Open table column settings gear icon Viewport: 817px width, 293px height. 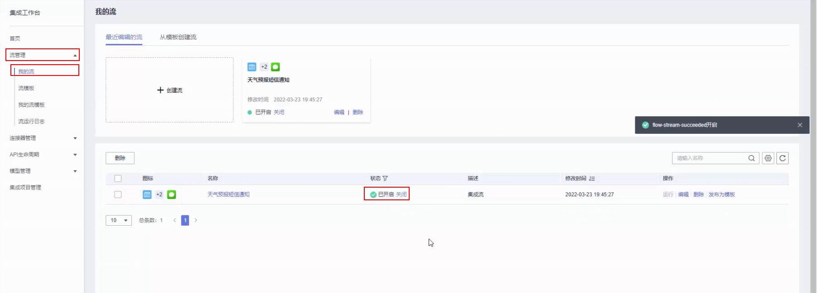click(x=768, y=158)
